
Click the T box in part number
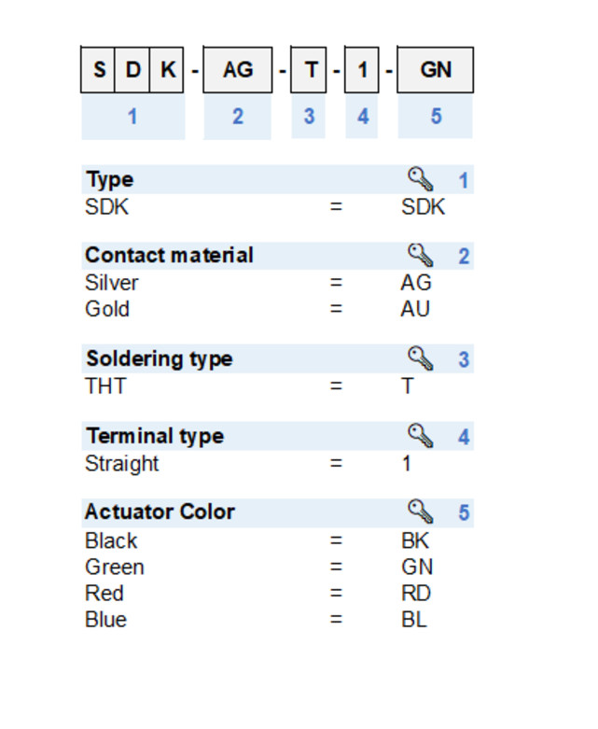pyautogui.click(x=309, y=70)
